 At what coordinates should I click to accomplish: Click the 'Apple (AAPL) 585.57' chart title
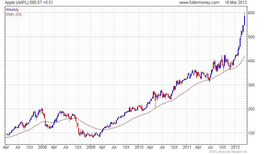tap(23, 2)
